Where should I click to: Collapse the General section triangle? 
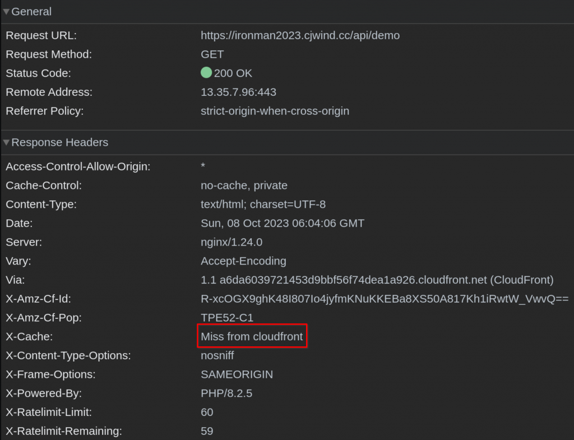pos(6,12)
